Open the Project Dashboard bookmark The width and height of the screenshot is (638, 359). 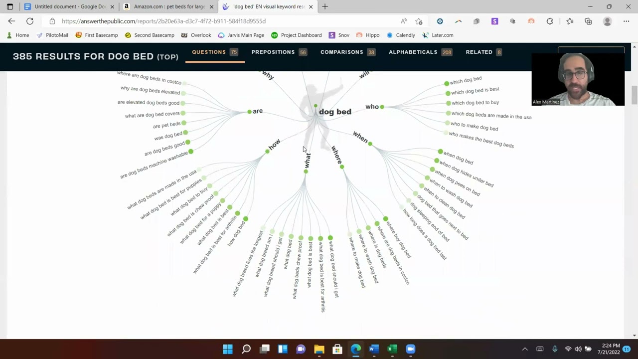[296, 35]
